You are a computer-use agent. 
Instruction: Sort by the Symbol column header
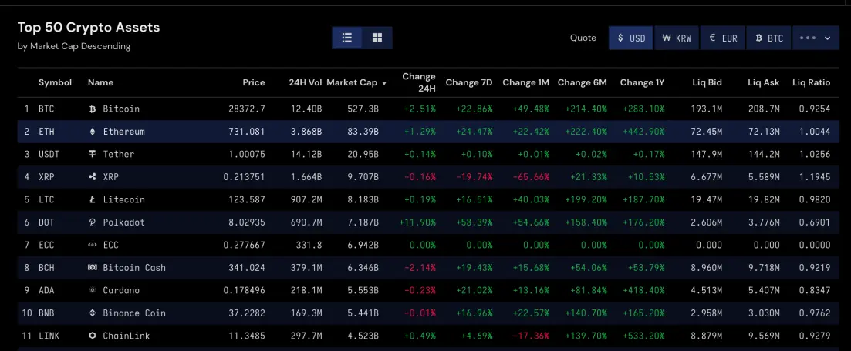[55, 82]
